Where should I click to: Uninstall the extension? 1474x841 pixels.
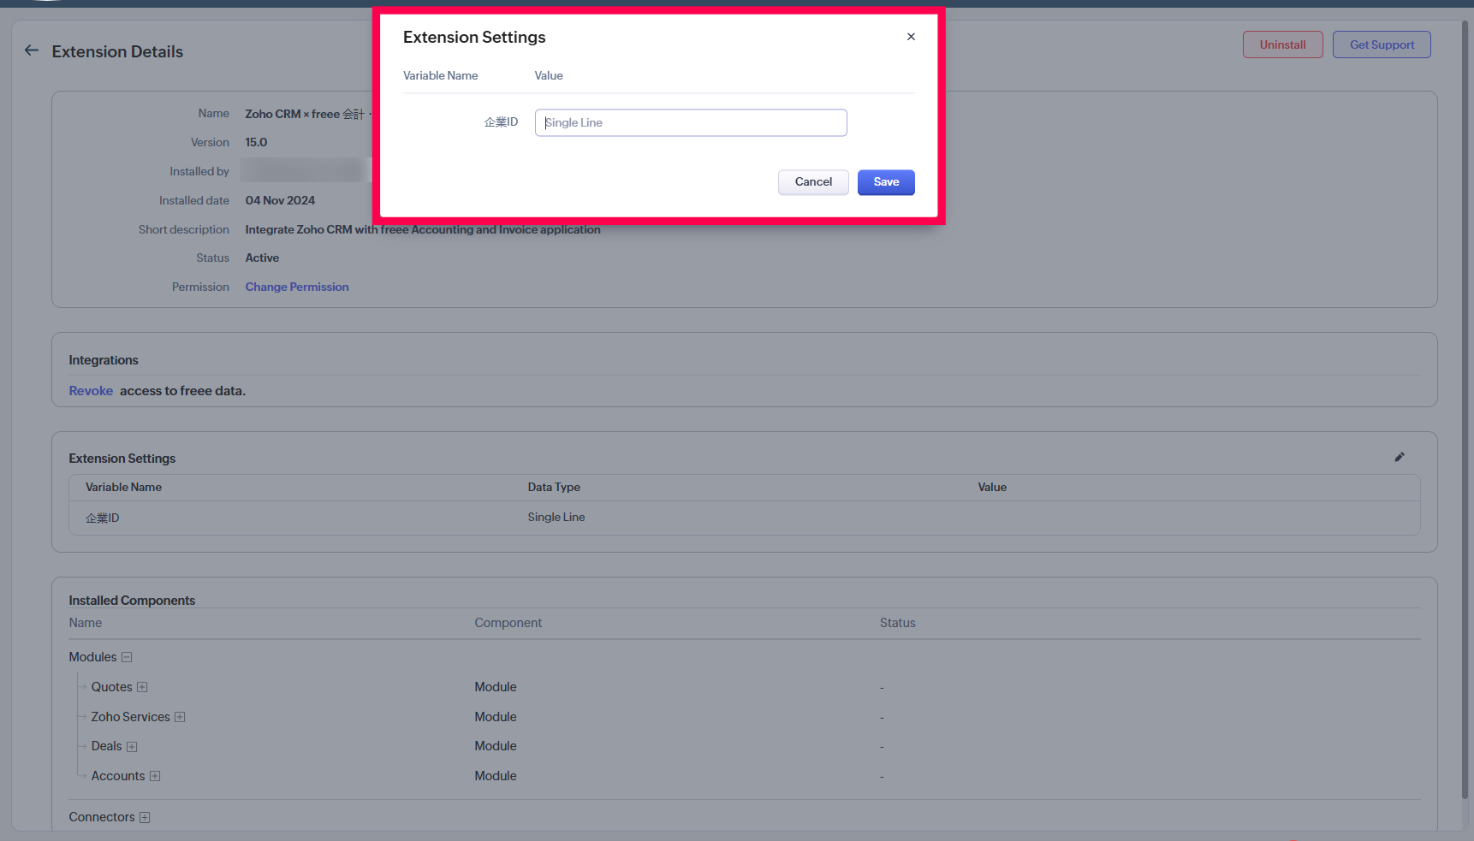coord(1282,44)
